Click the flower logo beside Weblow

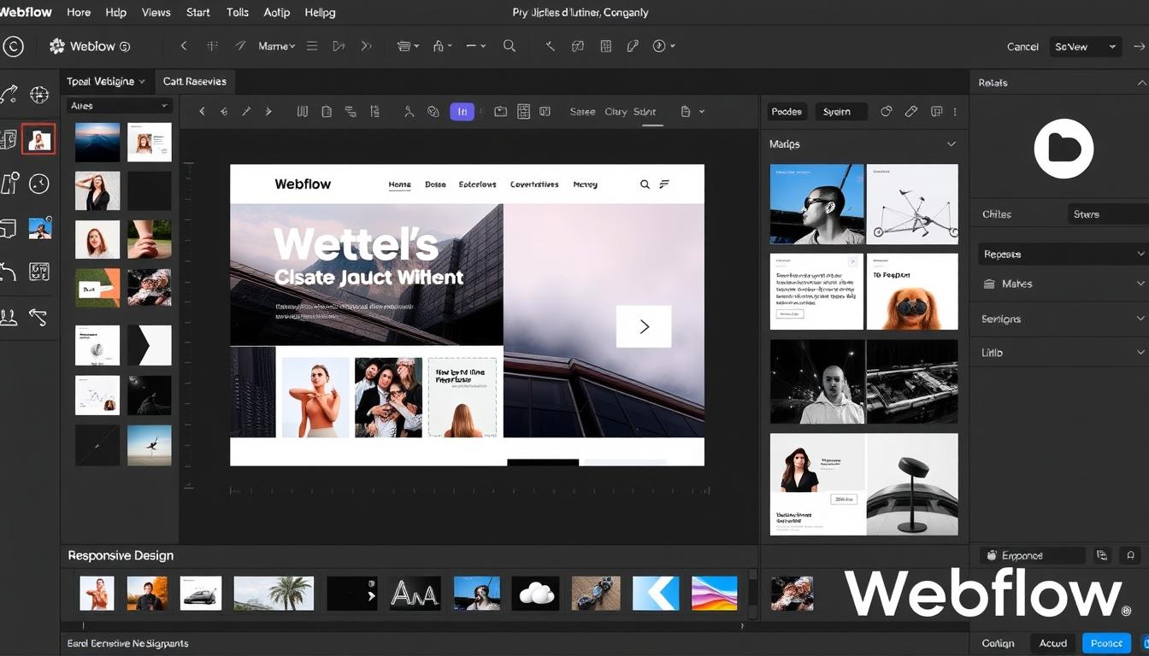click(57, 46)
